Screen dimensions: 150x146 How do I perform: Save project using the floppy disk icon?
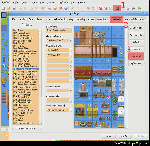point(14,8)
